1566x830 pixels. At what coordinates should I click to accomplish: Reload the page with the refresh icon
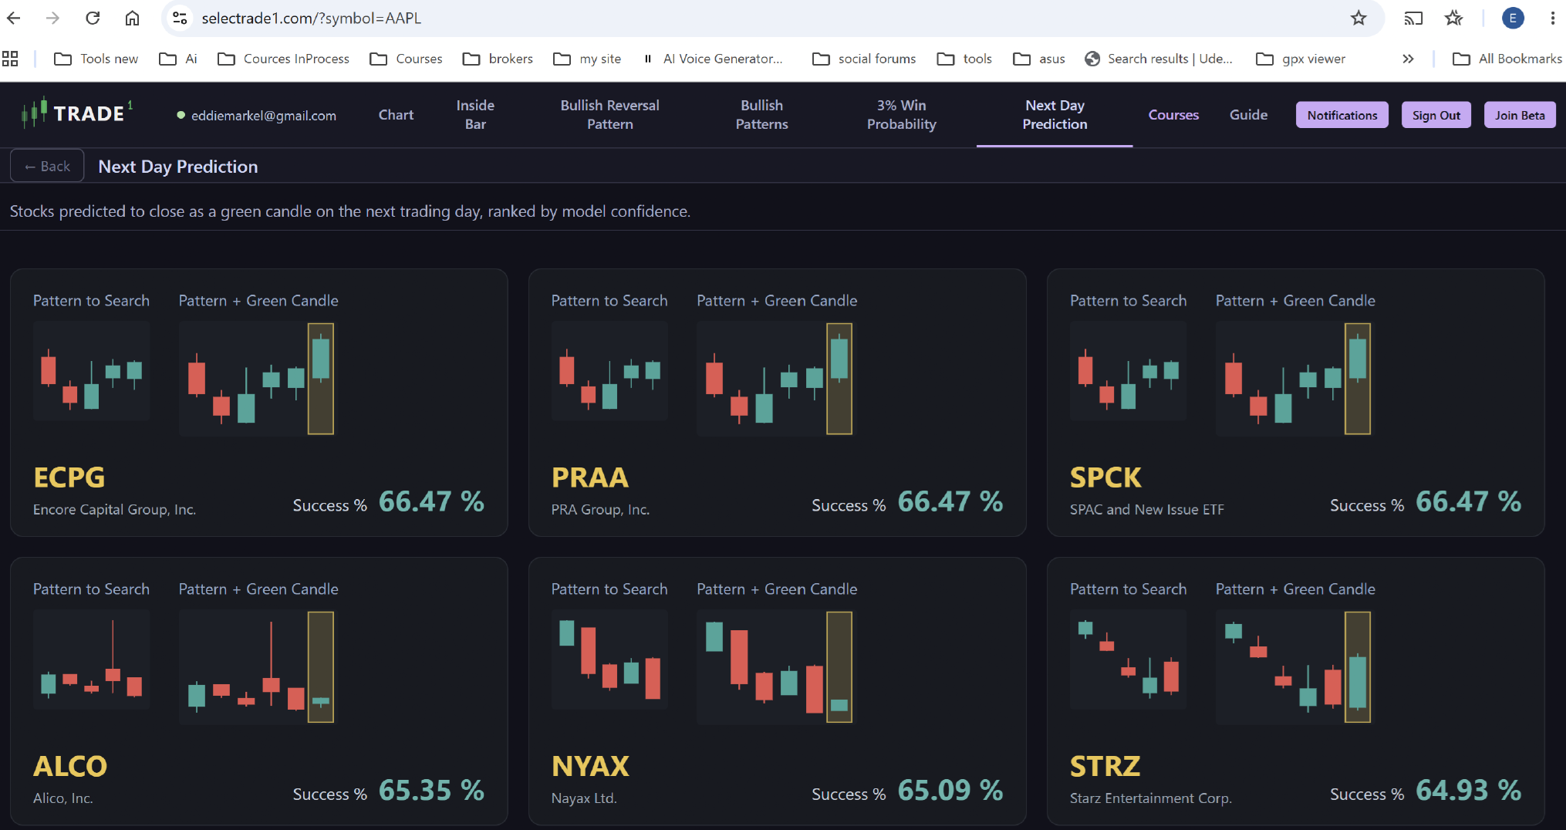pos(93,18)
